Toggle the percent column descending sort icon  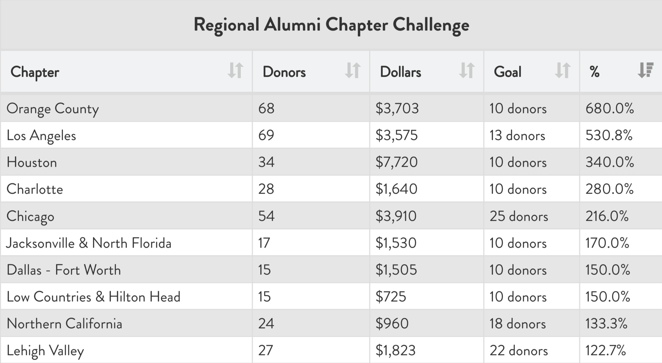coord(645,70)
